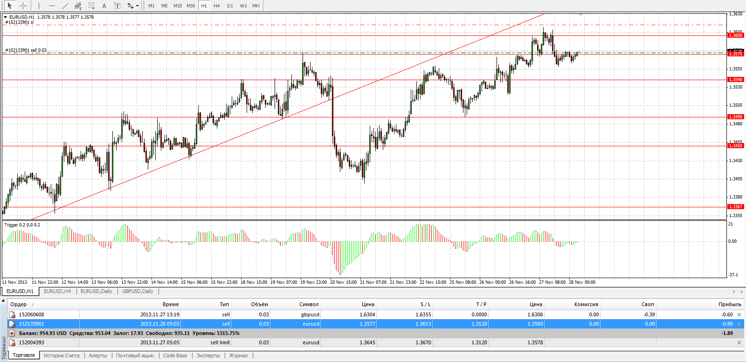
Task: Switch the chart to M15 timeframe
Action: 178,6
